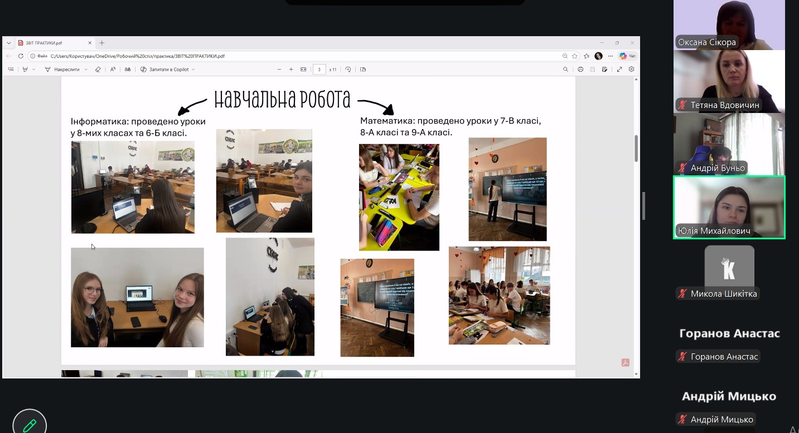Refresh the page with reload button
This screenshot has width=799, height=433.
pyautogui.click(x=21, y=56)
